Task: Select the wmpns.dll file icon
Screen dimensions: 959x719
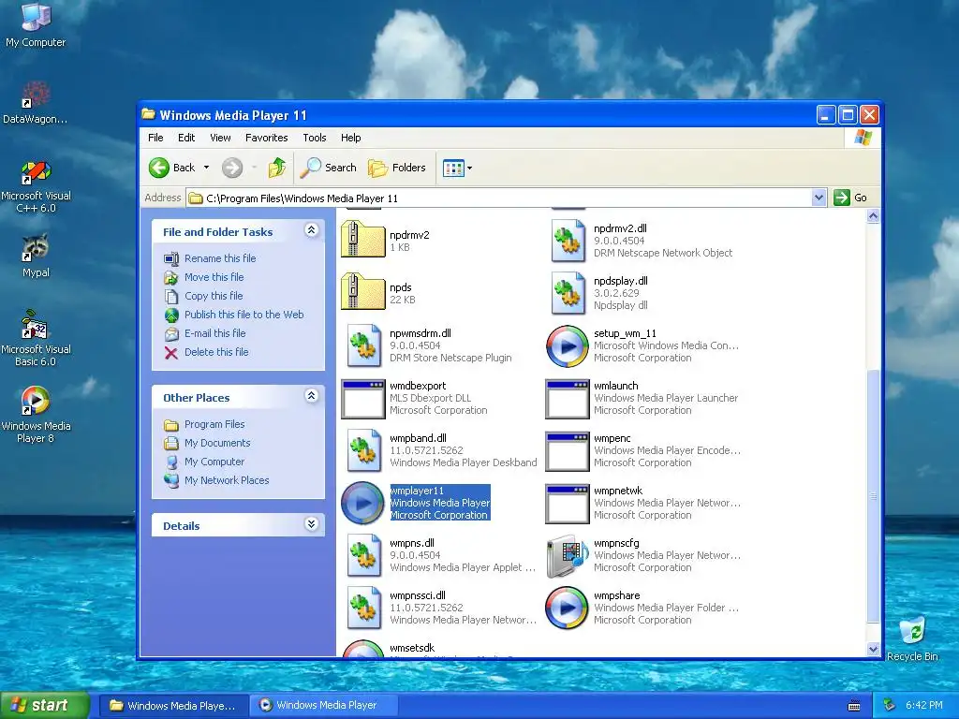Action: coord(362,555)
